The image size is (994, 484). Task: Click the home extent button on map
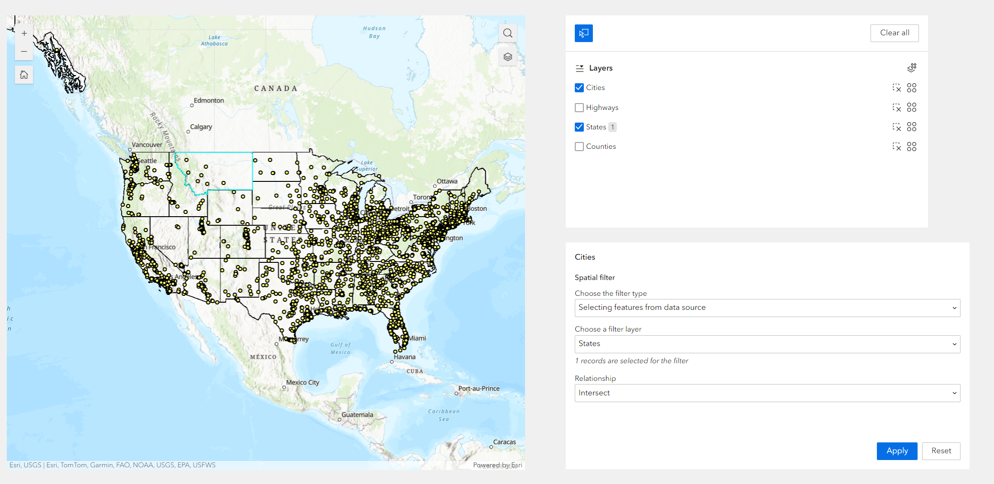tap(24, 75)
